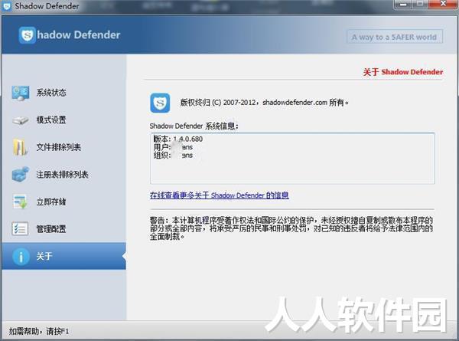Screen dimensions: 459x341
Task: Select 注册表排除列表 in the sidebar
Action: click(63, 174)
